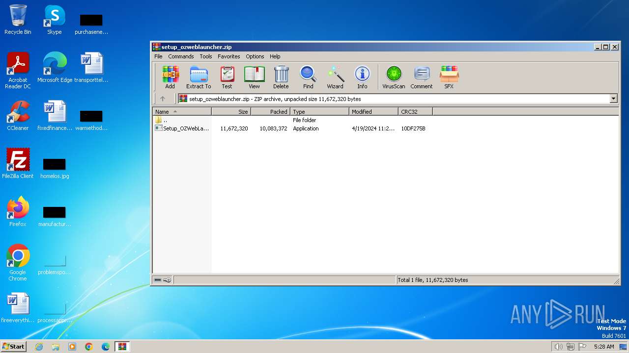Open the View toolbar tool
Image resolution: width=629 pixels, height=353 pixels.
(x=254, y=77)
